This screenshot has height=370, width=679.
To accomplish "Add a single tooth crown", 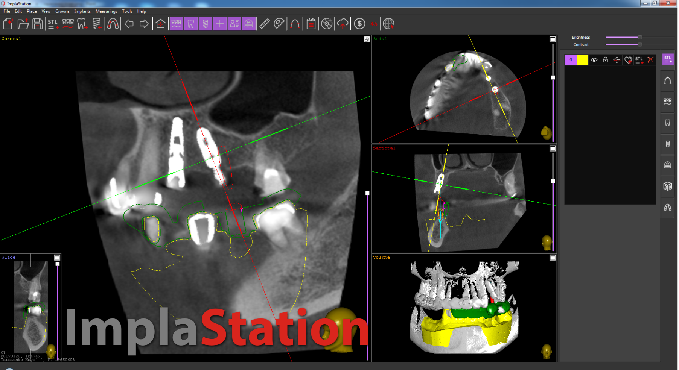I will [82, 24].
